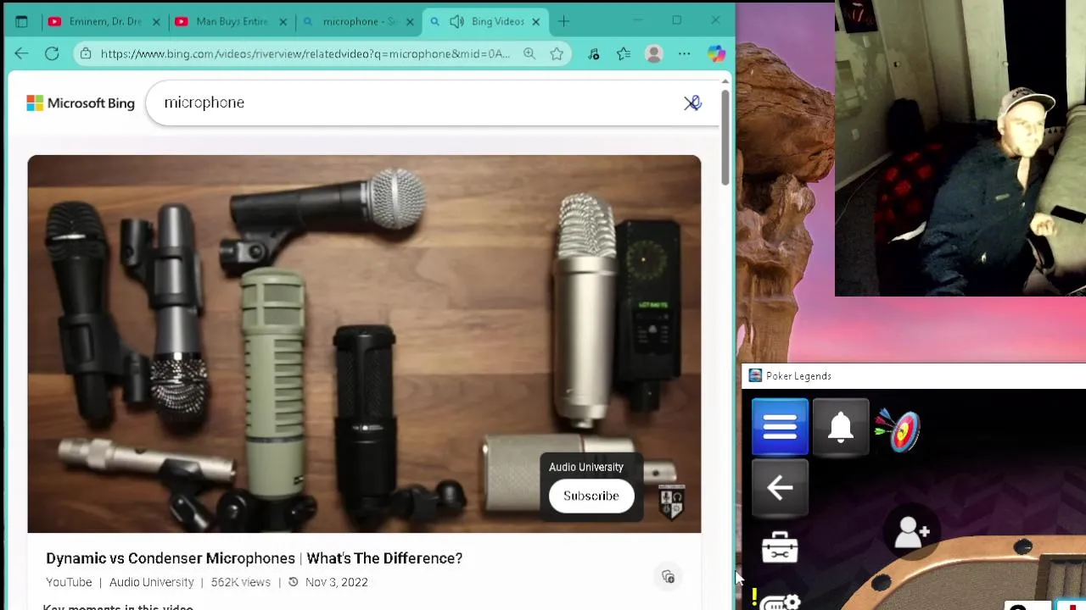Open Poker Legends notifications bell
Screen dimensions: 1086x610
(840, 427)
